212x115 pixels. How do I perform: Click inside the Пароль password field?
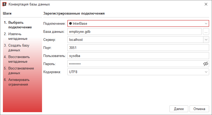click(134, 64)
